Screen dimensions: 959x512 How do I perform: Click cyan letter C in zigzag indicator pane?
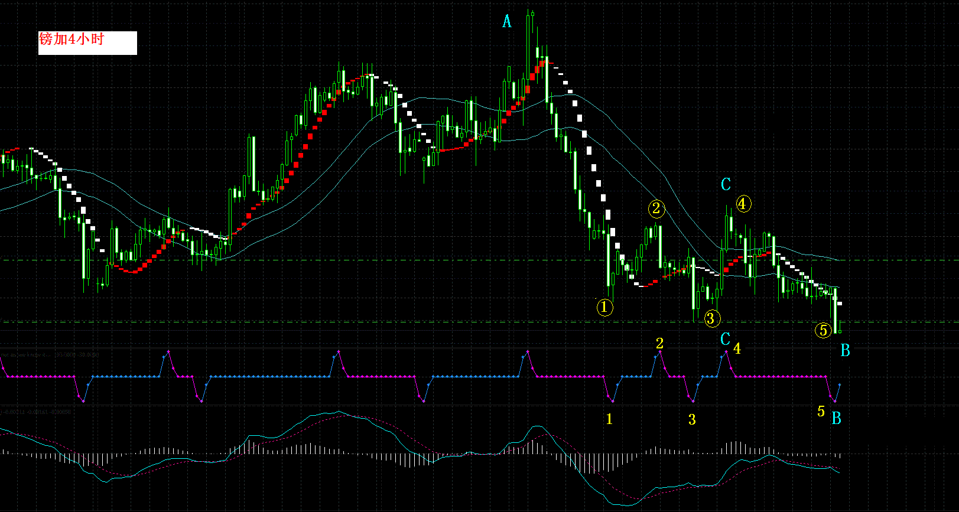pyautogui.click(x=725, y=340)
